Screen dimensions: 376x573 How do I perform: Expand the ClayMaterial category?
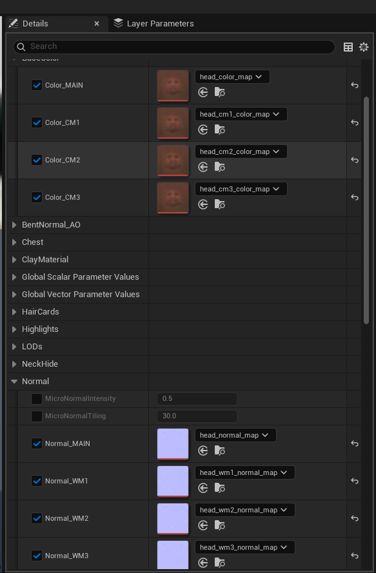14,260
